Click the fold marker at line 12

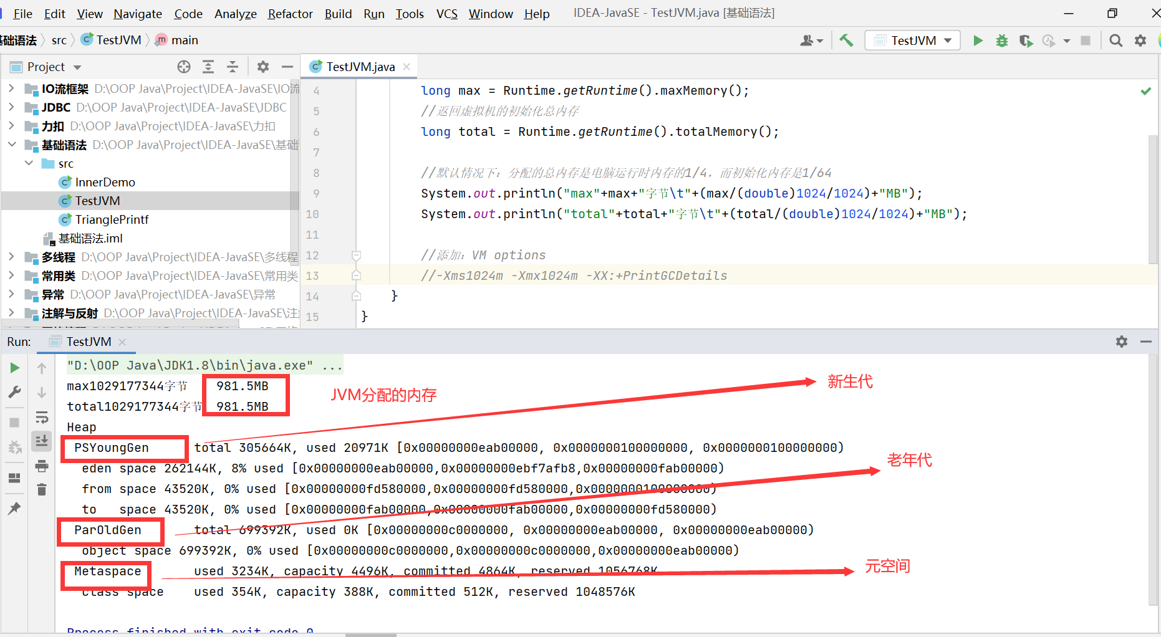[356, 255]
